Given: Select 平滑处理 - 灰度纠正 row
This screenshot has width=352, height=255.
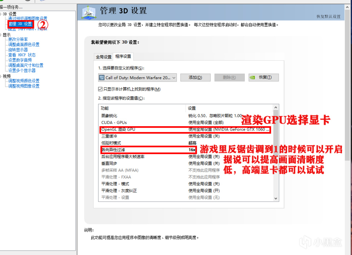Looking at the screenshot, I should pos(186,191).
